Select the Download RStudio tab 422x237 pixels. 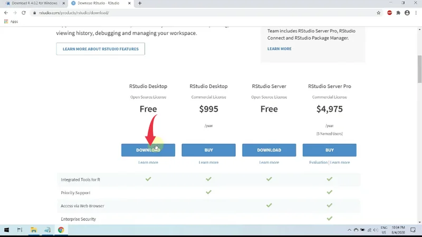click(x=100, y=3)
